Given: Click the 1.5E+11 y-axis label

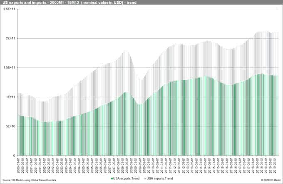Looking at the screenshot, I should (x=9, y=68).
